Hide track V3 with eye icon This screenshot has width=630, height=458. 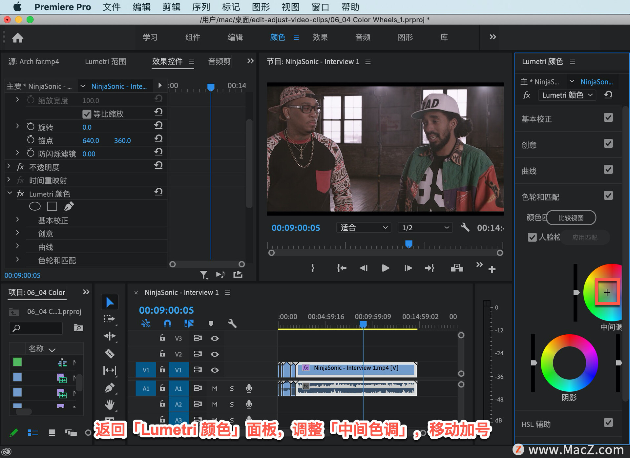[x=215, y=338]
